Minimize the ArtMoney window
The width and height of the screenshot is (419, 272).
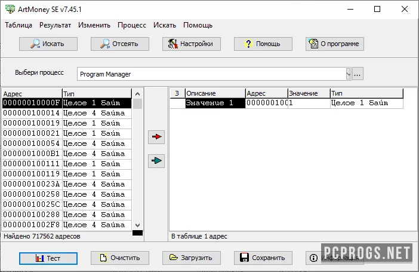(x=350, y=9)
